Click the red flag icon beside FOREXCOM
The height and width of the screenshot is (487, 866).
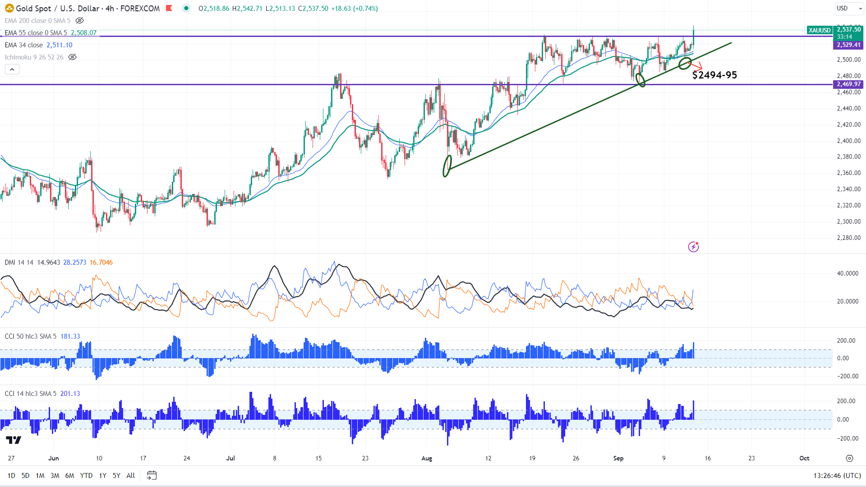coord(169,8)
